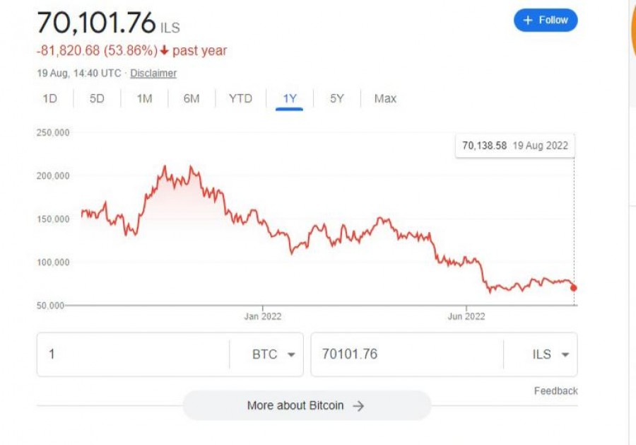Show the 6M price history
Viewport: 636px width, 445px height.
[x=192, y=98]
